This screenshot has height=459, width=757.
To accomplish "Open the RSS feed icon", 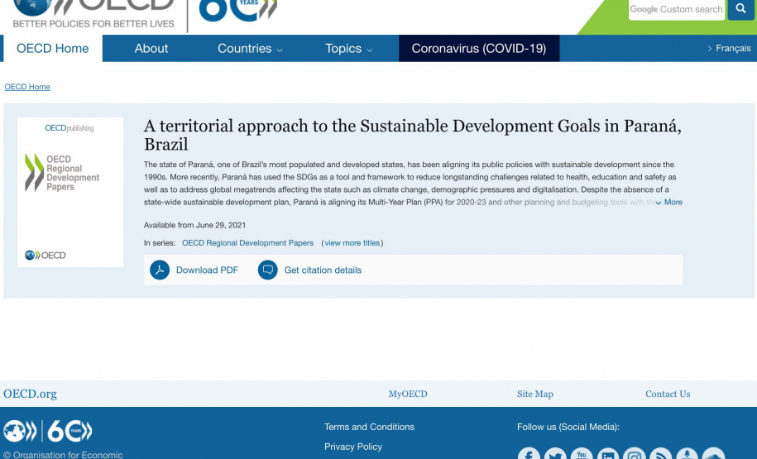I will 661,454.
